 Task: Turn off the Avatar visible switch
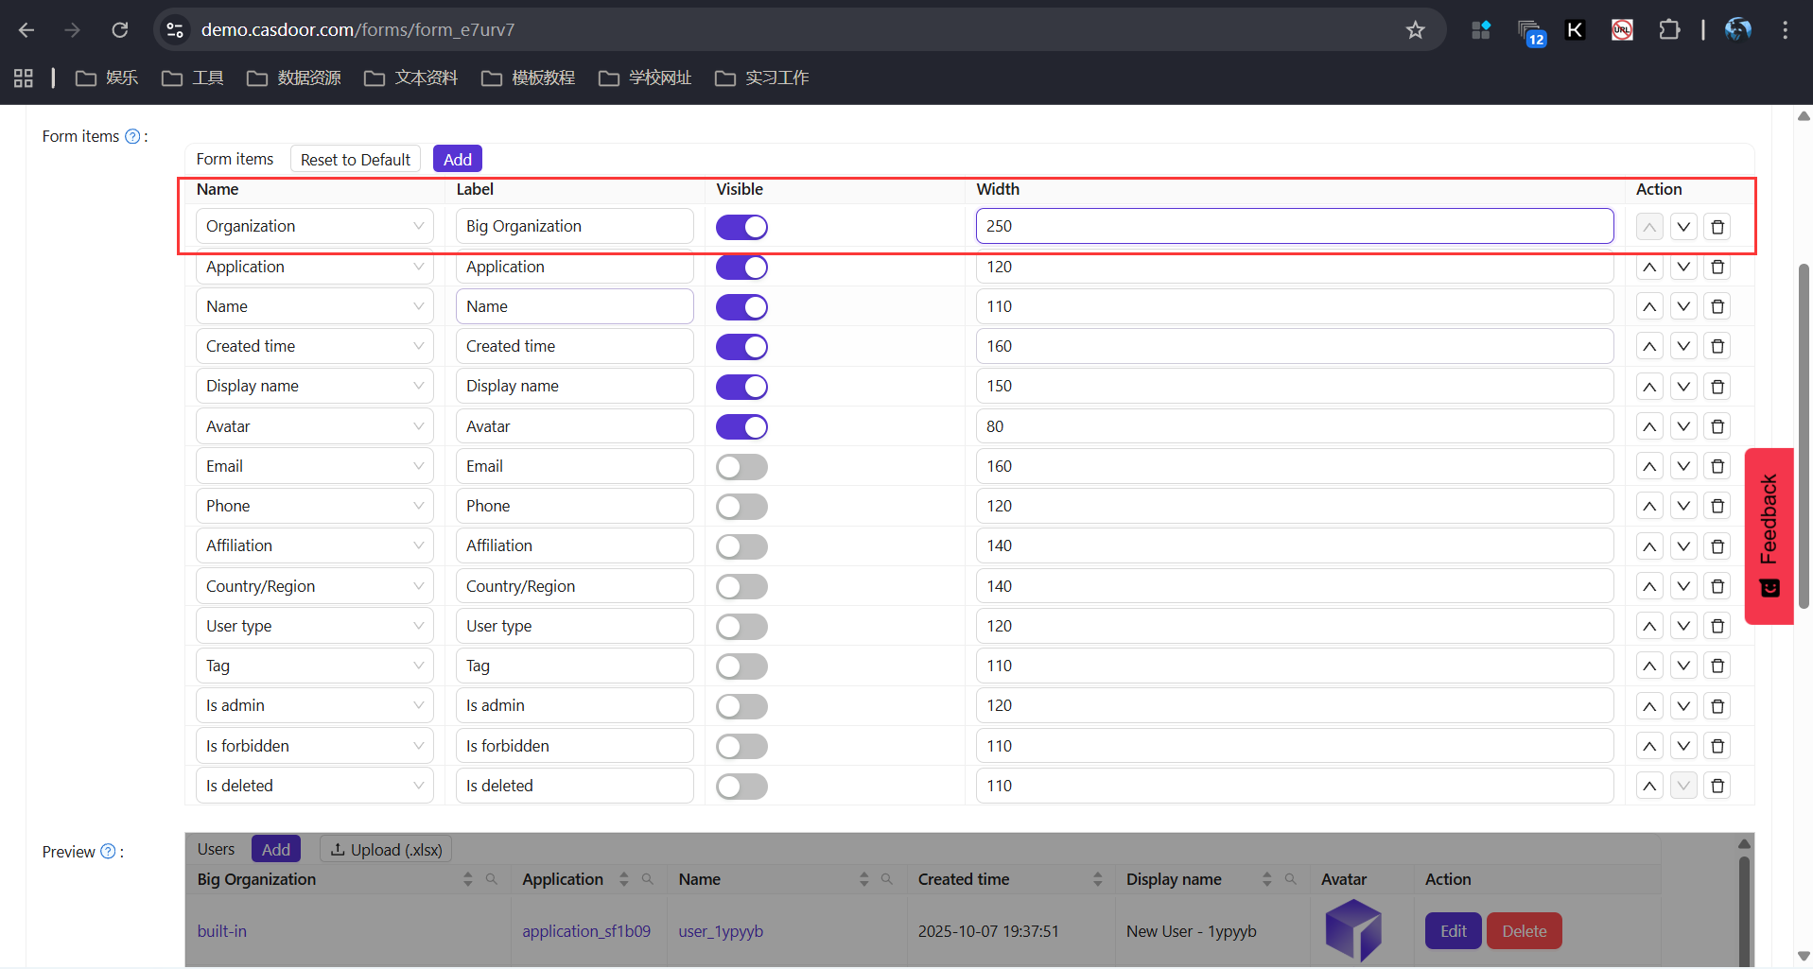point(741,427)
